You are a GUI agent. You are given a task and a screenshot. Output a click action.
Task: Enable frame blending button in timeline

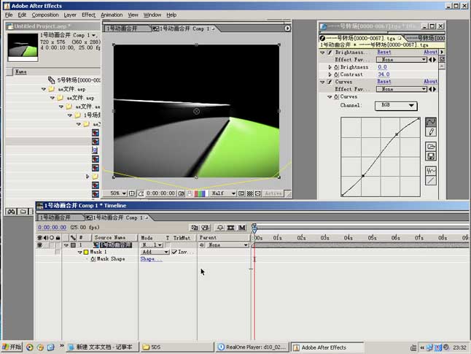coord(230,228)
